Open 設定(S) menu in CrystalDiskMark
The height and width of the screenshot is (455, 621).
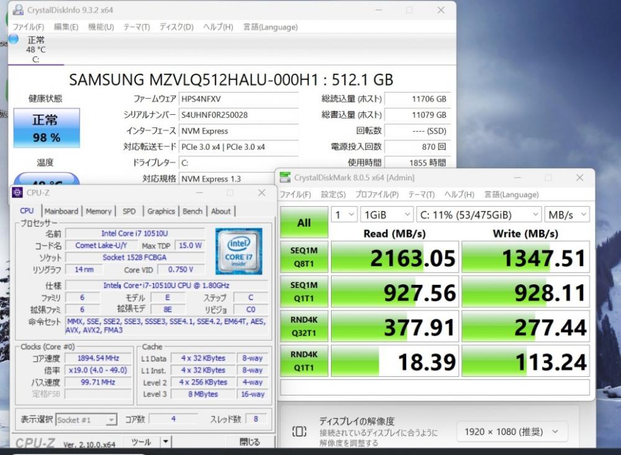333,194
